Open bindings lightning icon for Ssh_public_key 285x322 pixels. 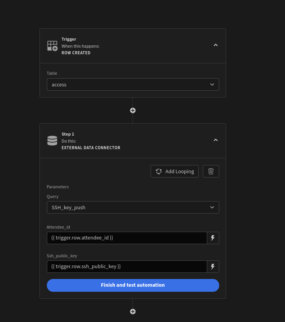(x=213, y=267)
